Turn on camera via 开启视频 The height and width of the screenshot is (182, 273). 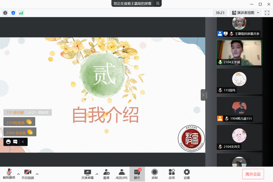coord(28,172)
